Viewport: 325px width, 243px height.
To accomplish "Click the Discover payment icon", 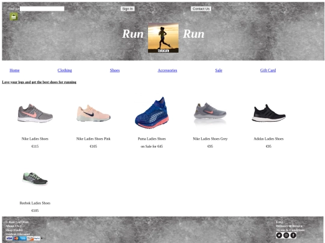I will point(30,238).
